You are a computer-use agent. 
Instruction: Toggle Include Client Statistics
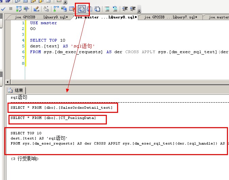click(64, 9)
